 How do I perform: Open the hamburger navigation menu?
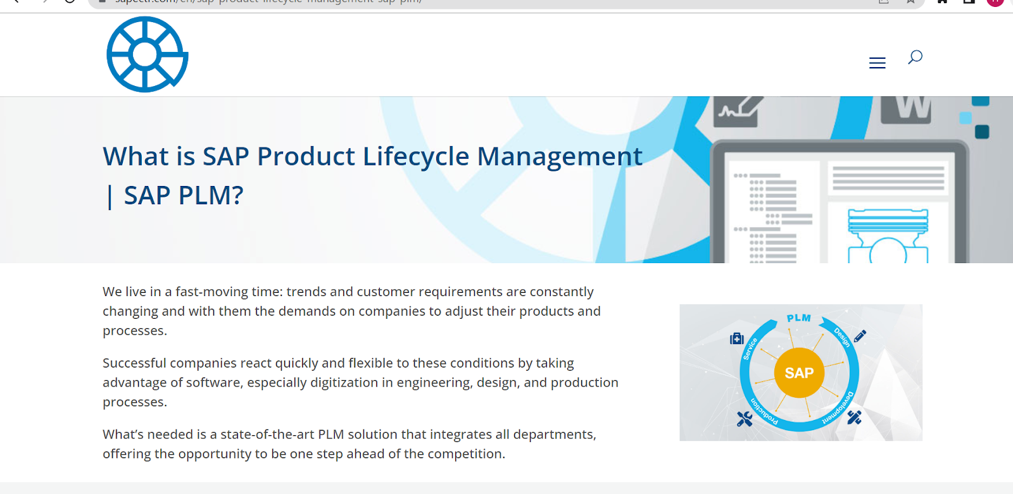[x=877, y=63]
